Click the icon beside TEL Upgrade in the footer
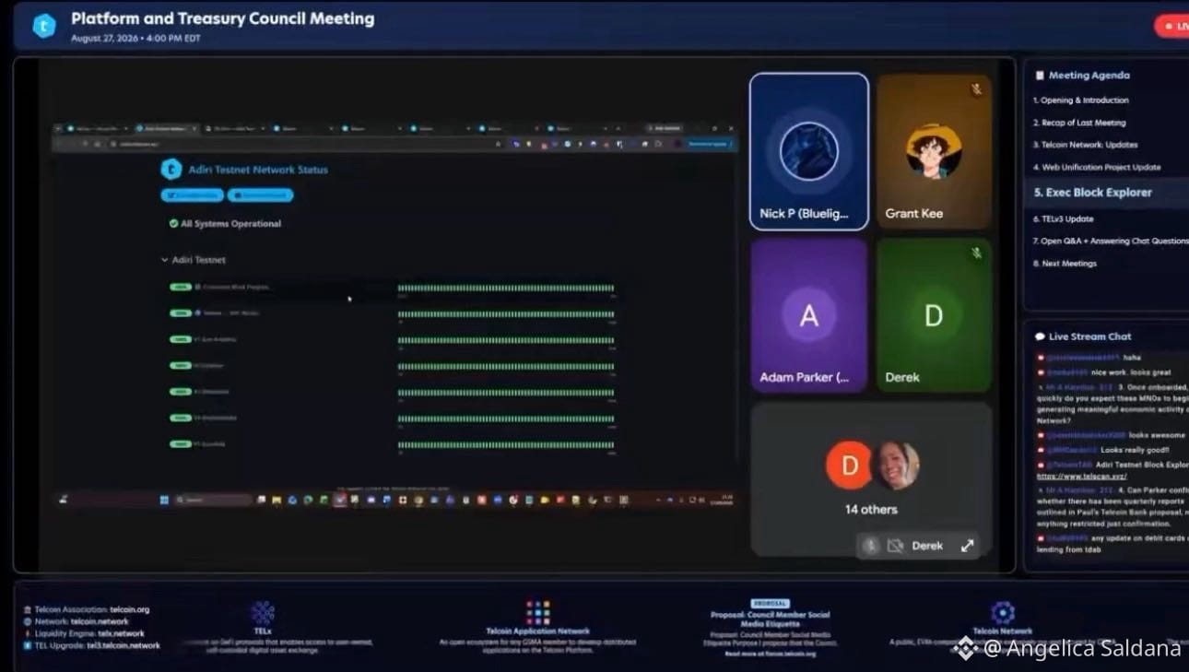This screenshot has width=1189, height=672. click(x=27, y=646)
